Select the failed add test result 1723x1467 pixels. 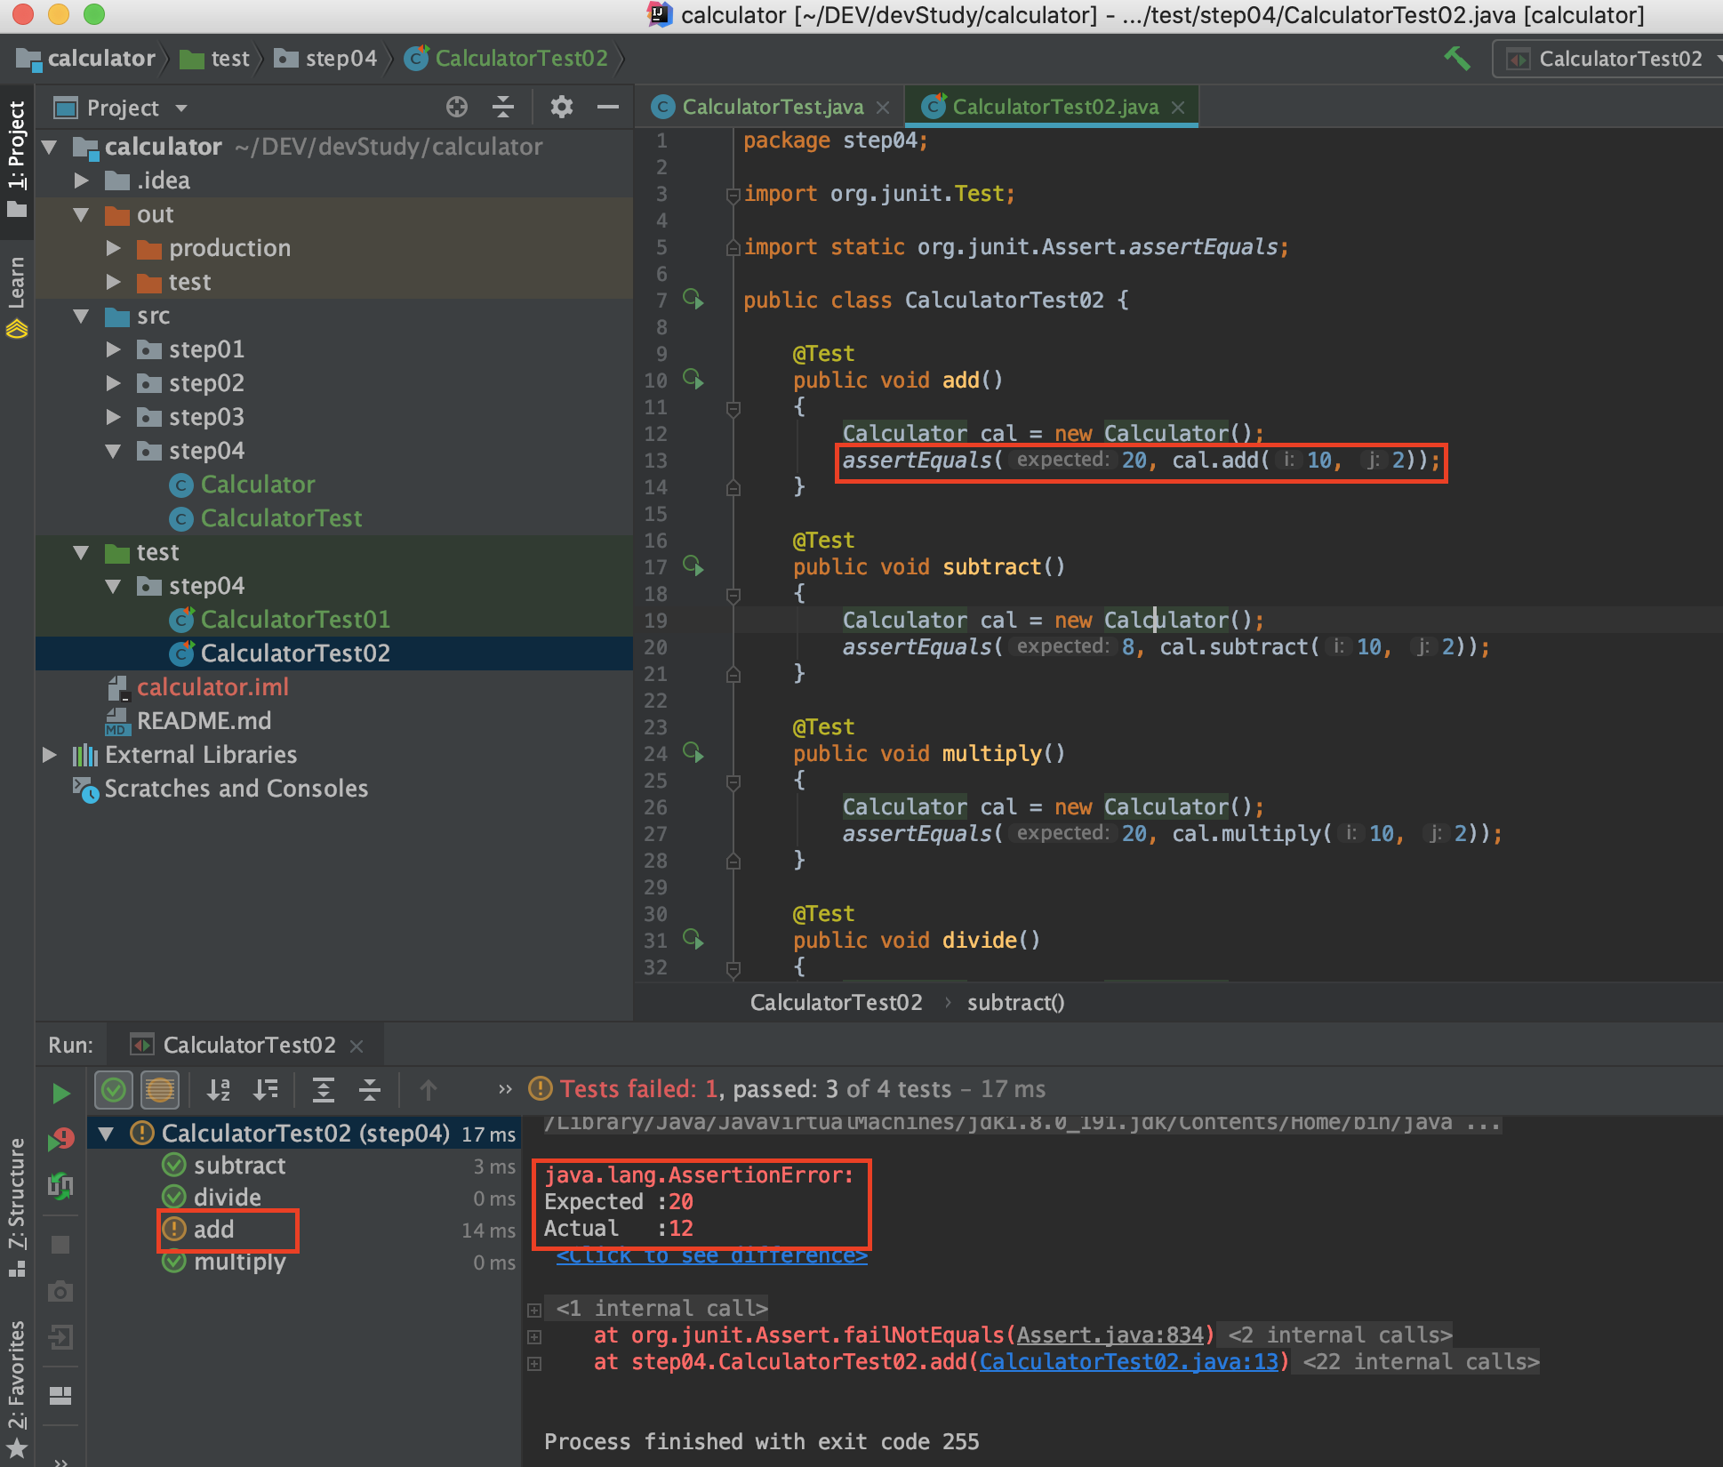point(213,1230)
